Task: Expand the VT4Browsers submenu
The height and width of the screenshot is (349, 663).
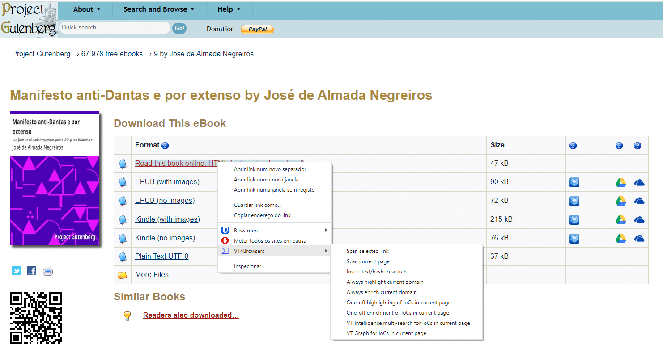Action: tap(275, 251)
